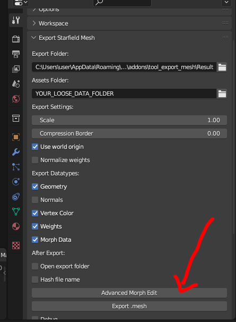
Task: Open the Render properties tab icon
Action: pyautogui.click(x=16, y=39)
